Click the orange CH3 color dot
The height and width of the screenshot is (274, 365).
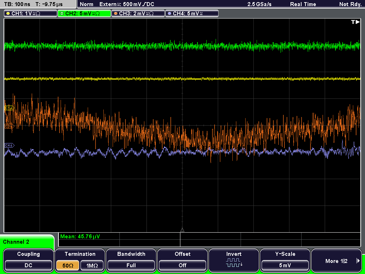pos(116,14)
